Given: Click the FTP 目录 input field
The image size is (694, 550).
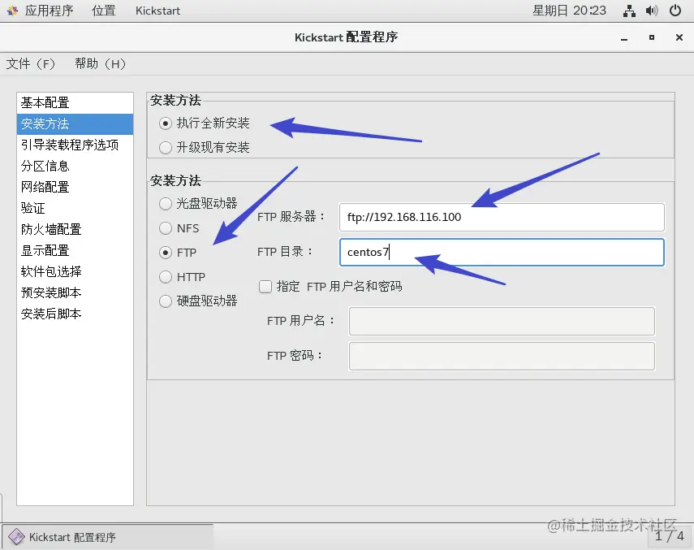Looking at the screenshot, I should tap(502, 253).
